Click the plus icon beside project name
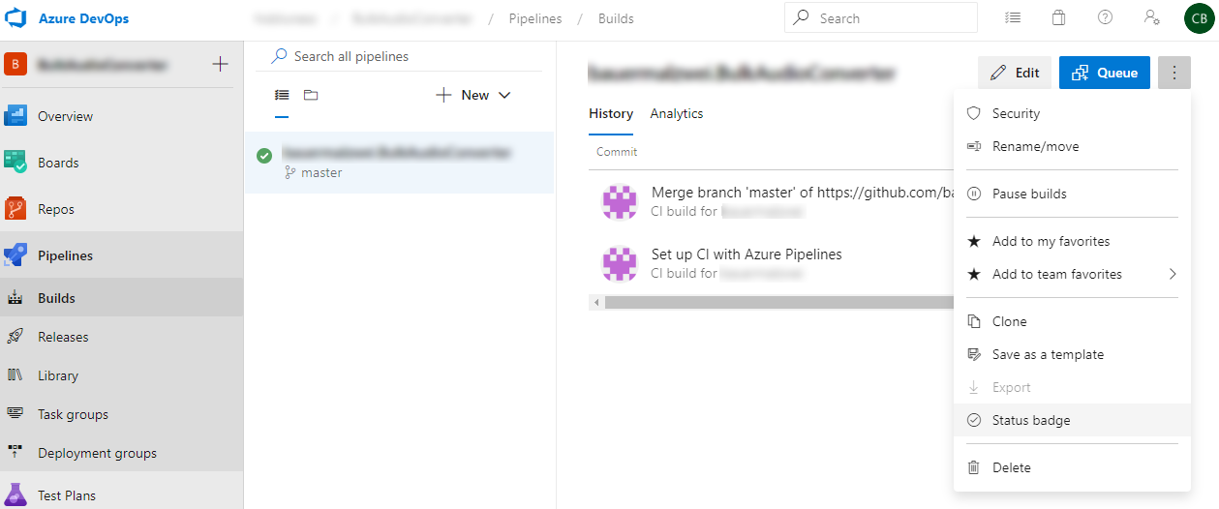Screen dimensions: 1219x509 [220, 65]
